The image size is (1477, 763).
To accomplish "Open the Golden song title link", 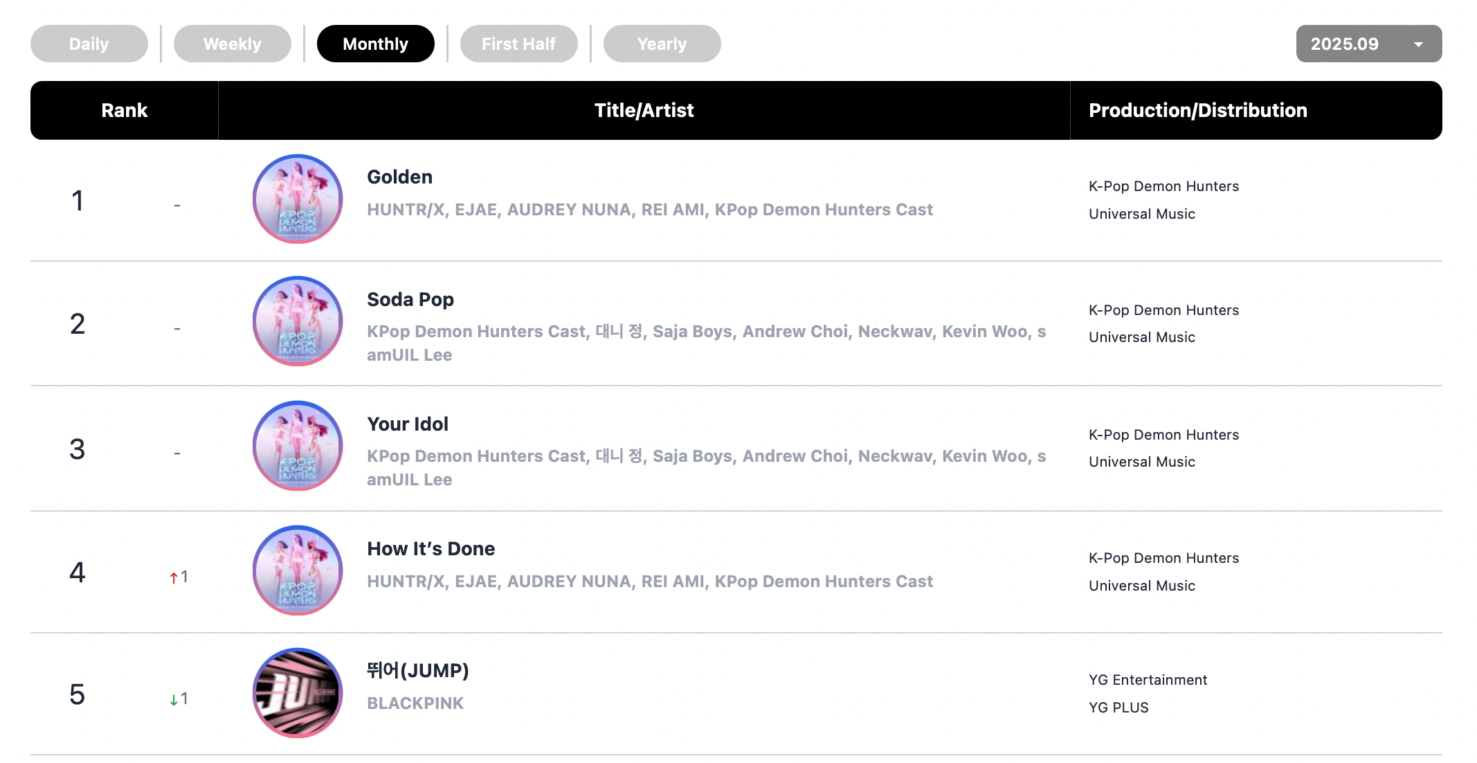I will 399,177.
